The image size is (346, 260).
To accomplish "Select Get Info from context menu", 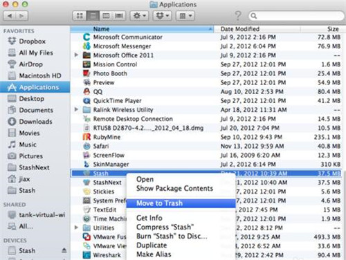I will pyautogui.click(x=149, y=218).
